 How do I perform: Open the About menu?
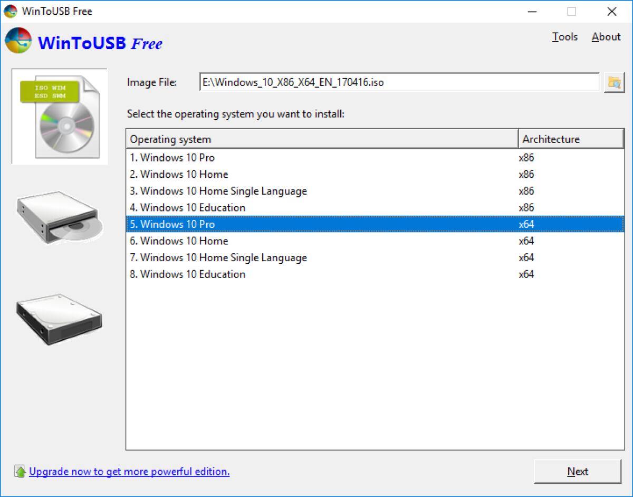(605, 37)
